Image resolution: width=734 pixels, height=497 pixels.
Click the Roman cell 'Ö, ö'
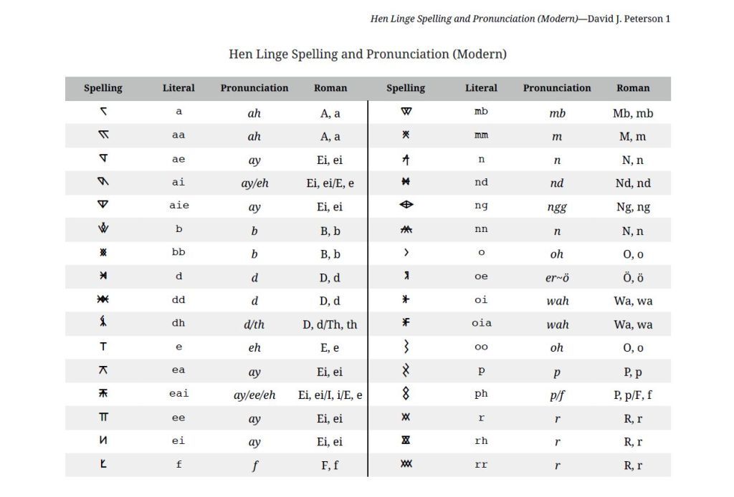tap(633, 277)
